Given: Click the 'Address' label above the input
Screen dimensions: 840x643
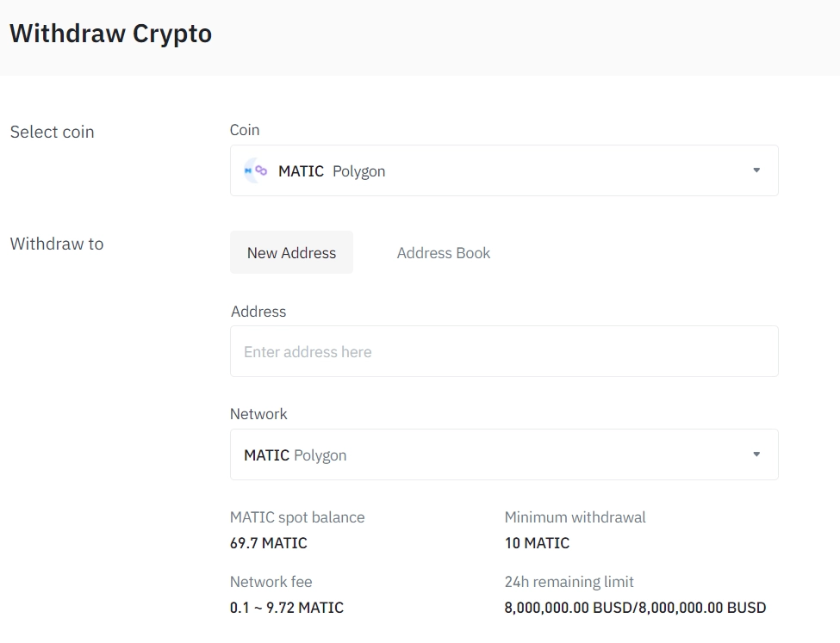Looking at the screenshot, I should tap(258, 312).
